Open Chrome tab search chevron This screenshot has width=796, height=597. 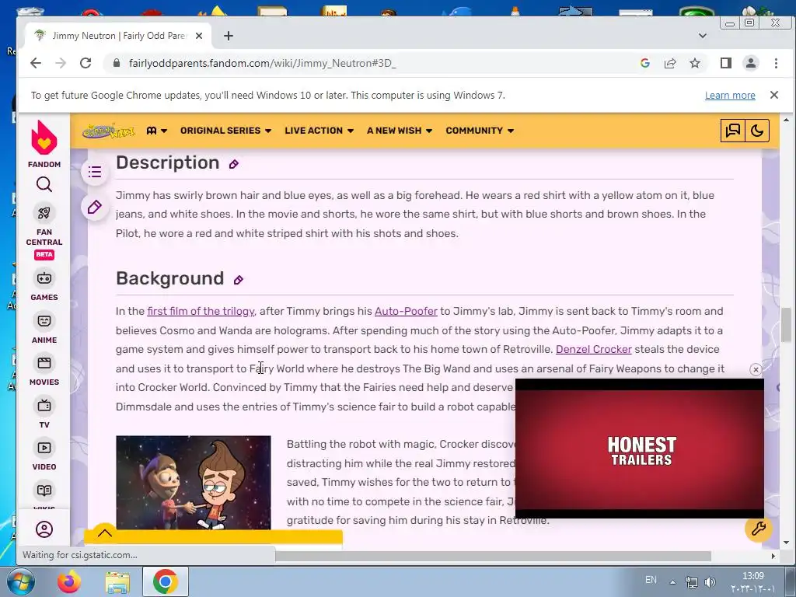click(x=703, y=36)
